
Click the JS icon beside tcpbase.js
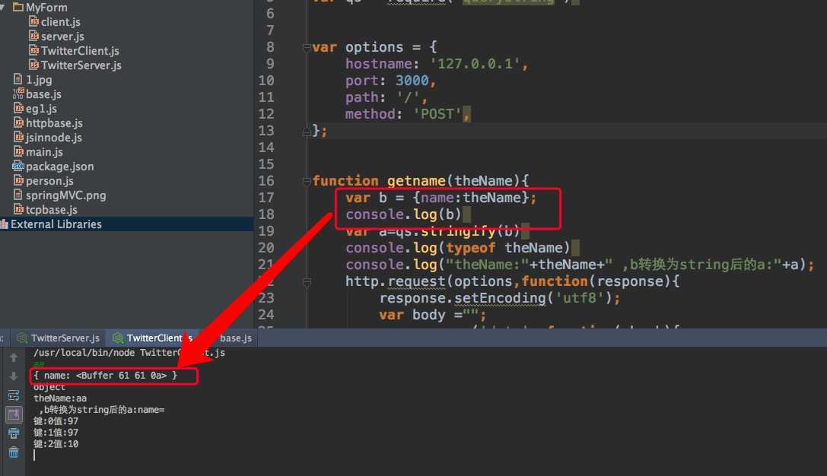(x=19, y=209)
